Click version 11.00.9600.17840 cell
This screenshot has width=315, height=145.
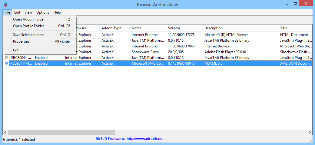click(x=181, y=46)
